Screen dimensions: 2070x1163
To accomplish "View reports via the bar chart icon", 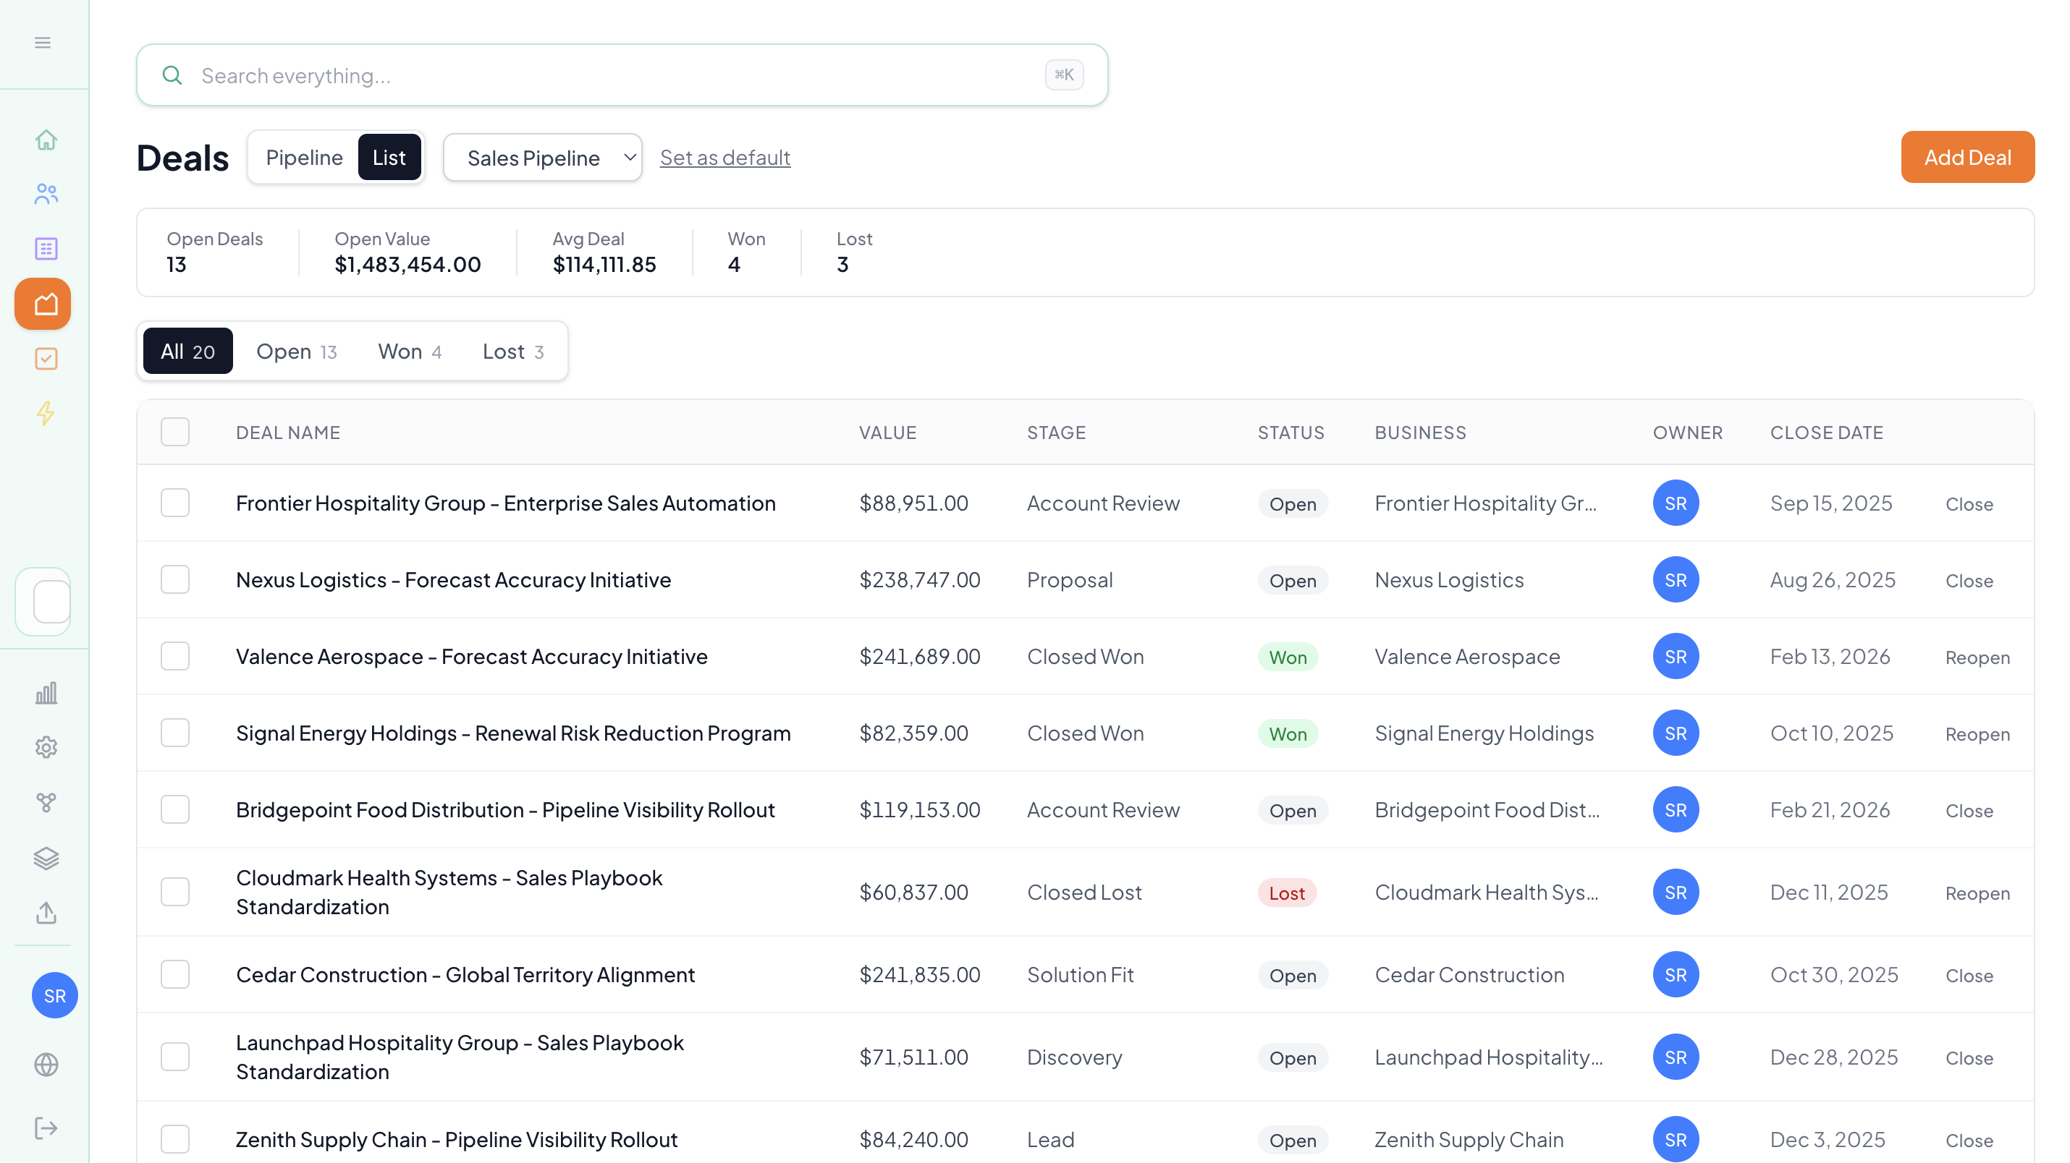I will 45,693.
